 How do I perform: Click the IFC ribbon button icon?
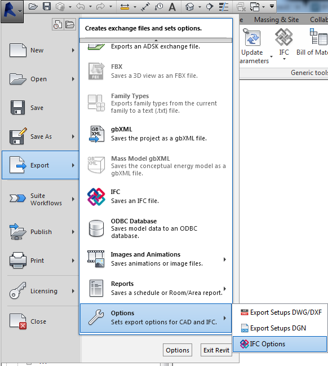point(283,37)
